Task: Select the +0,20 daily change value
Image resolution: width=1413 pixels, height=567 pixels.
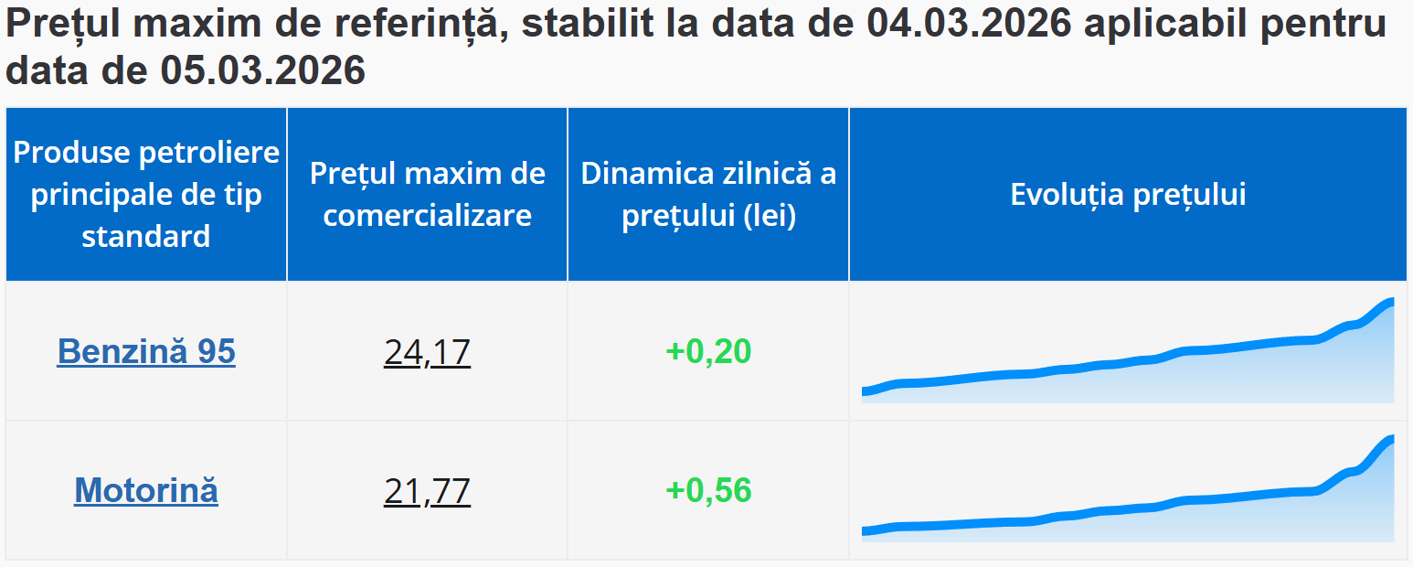Action: pyautogui.click(x=708, y=352)
